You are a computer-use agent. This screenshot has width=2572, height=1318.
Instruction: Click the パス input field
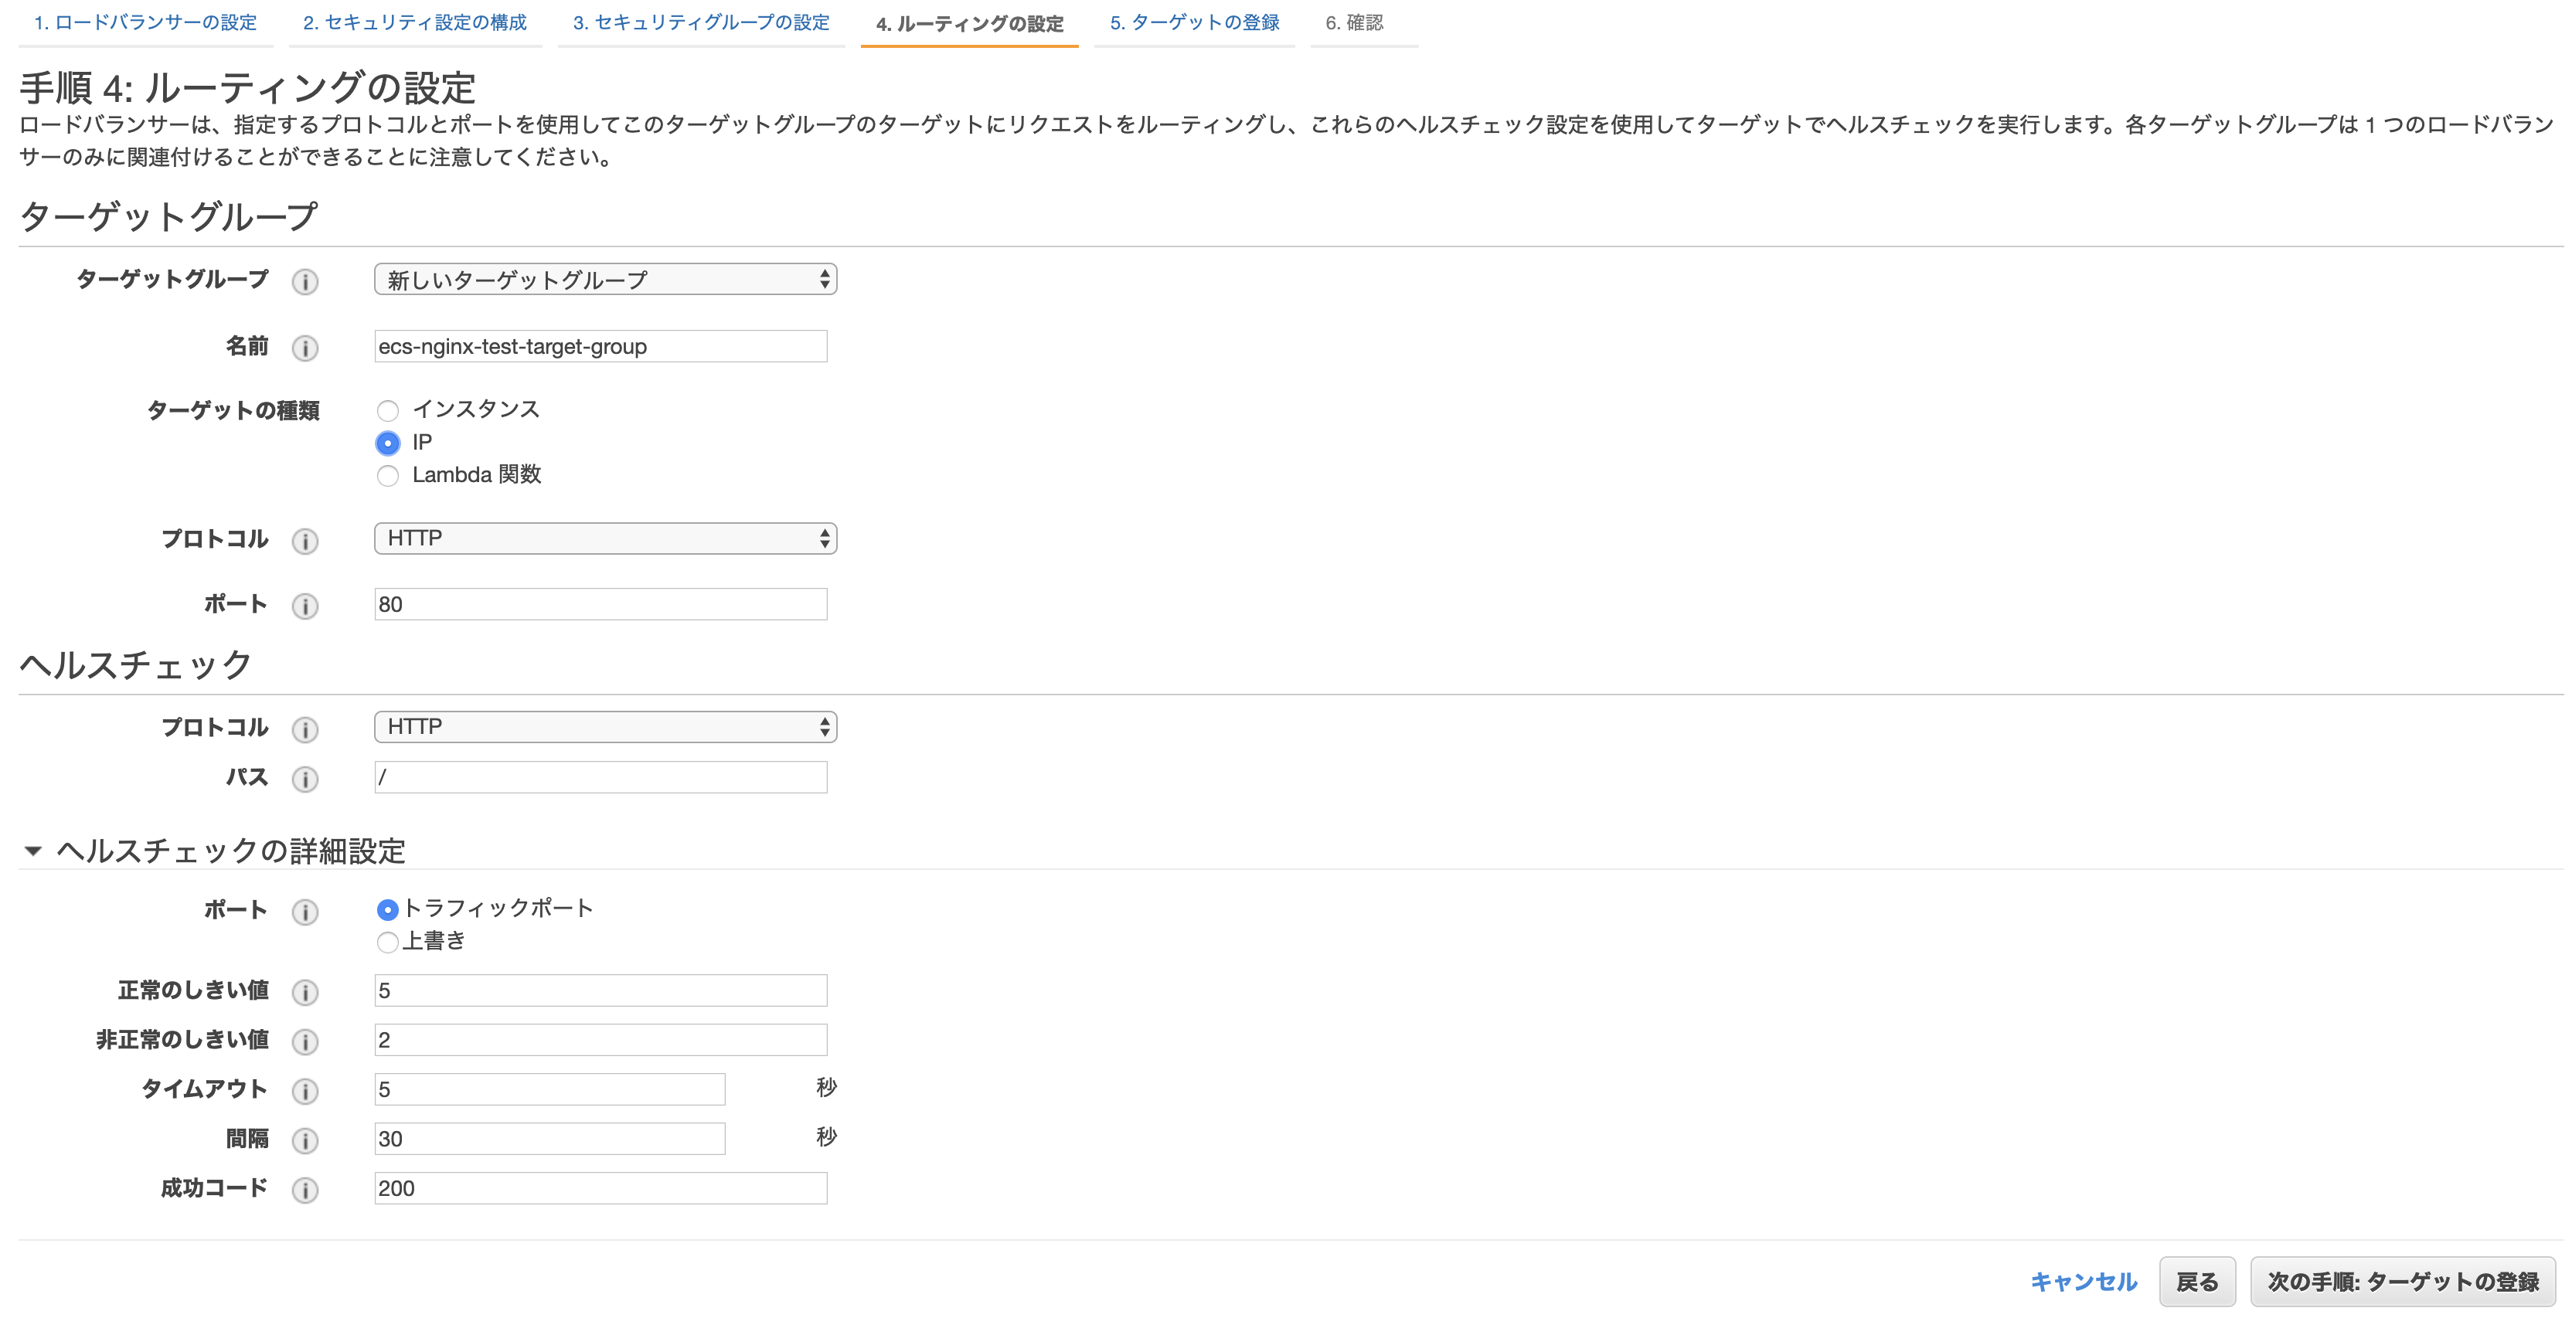[601, 777]
